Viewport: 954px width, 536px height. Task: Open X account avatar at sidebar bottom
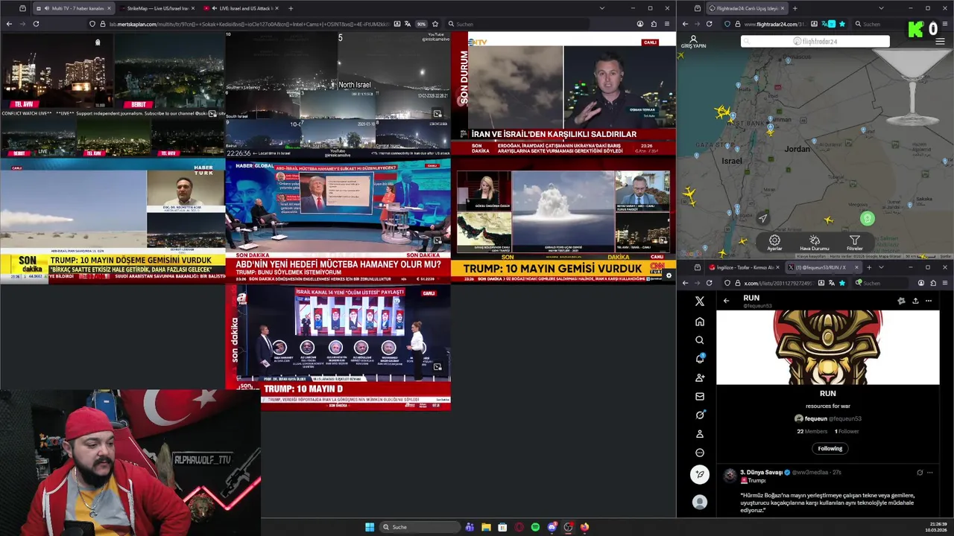(x=699, y=502)
